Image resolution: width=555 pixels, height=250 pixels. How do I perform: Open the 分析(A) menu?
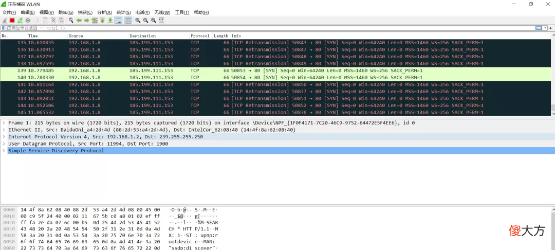[x=104, y=12]
